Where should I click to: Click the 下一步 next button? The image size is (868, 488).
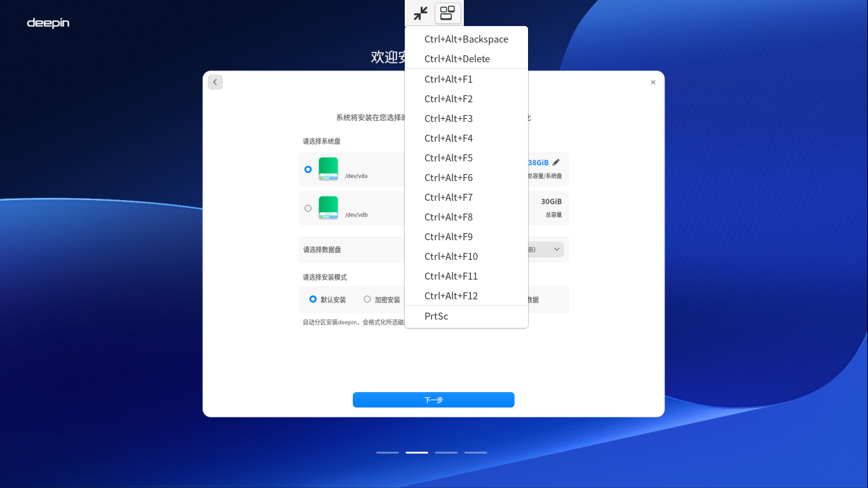click(433, 400)
